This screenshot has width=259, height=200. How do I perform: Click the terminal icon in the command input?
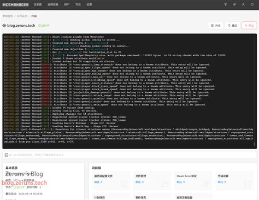pyautogui.click(x=7, y=155)
